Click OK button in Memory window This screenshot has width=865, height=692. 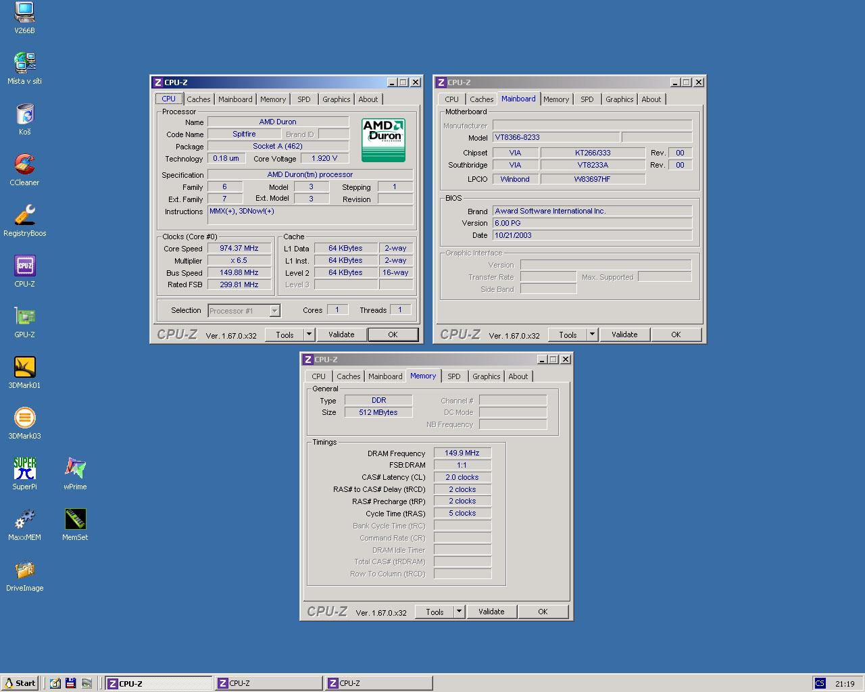point(543,612)
